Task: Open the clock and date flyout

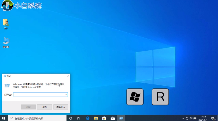Action: click(x=204, y=118)
